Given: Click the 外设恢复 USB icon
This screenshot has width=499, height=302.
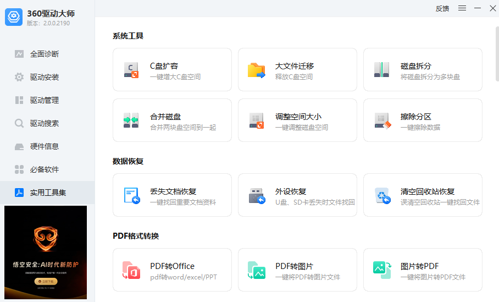Looking at the screenshot, I should point(257,196).
